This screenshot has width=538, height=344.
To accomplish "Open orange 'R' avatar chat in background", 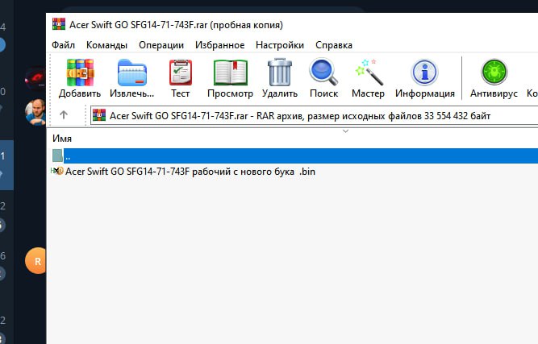I will (x=35, y=261).
